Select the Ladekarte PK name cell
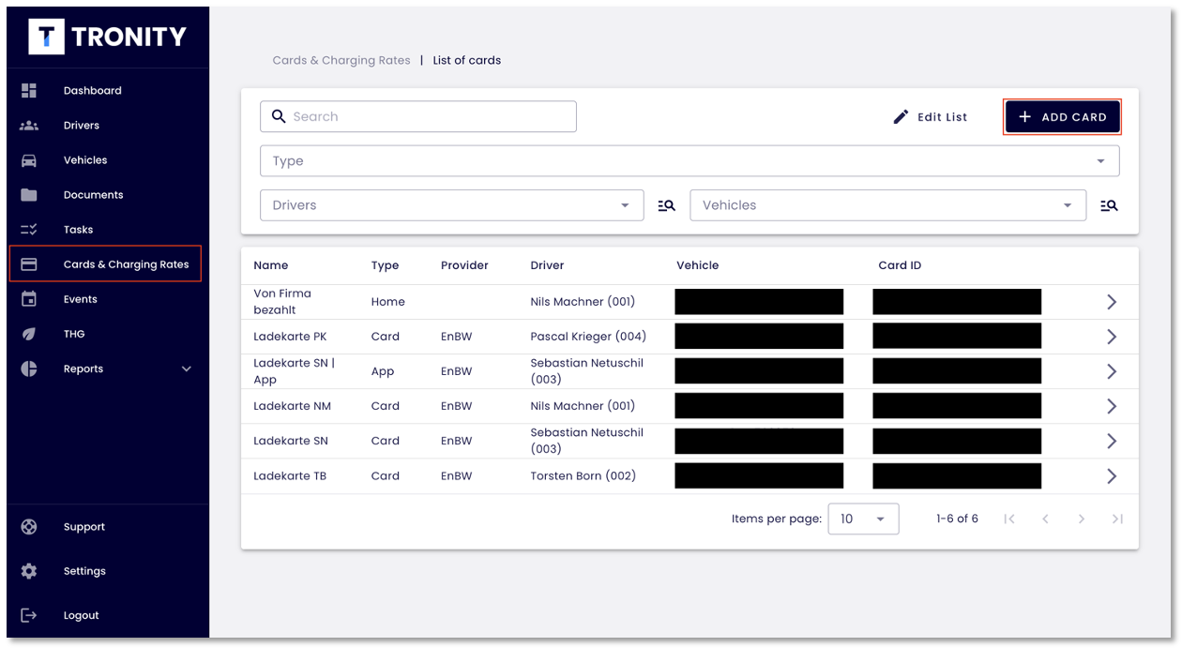The height and width of the screenshot is (662, 1197). [x=290, y=337]
